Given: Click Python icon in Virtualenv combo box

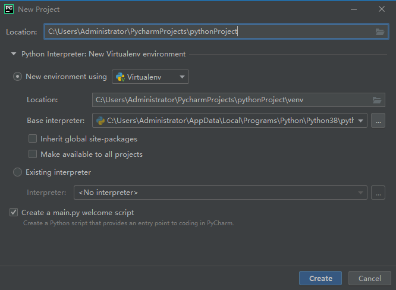Looking at the screenshot, I should pos(120,77).
